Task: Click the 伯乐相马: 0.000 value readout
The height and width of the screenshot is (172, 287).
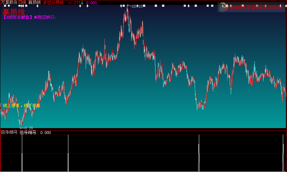Action: (x=35, y=133)
